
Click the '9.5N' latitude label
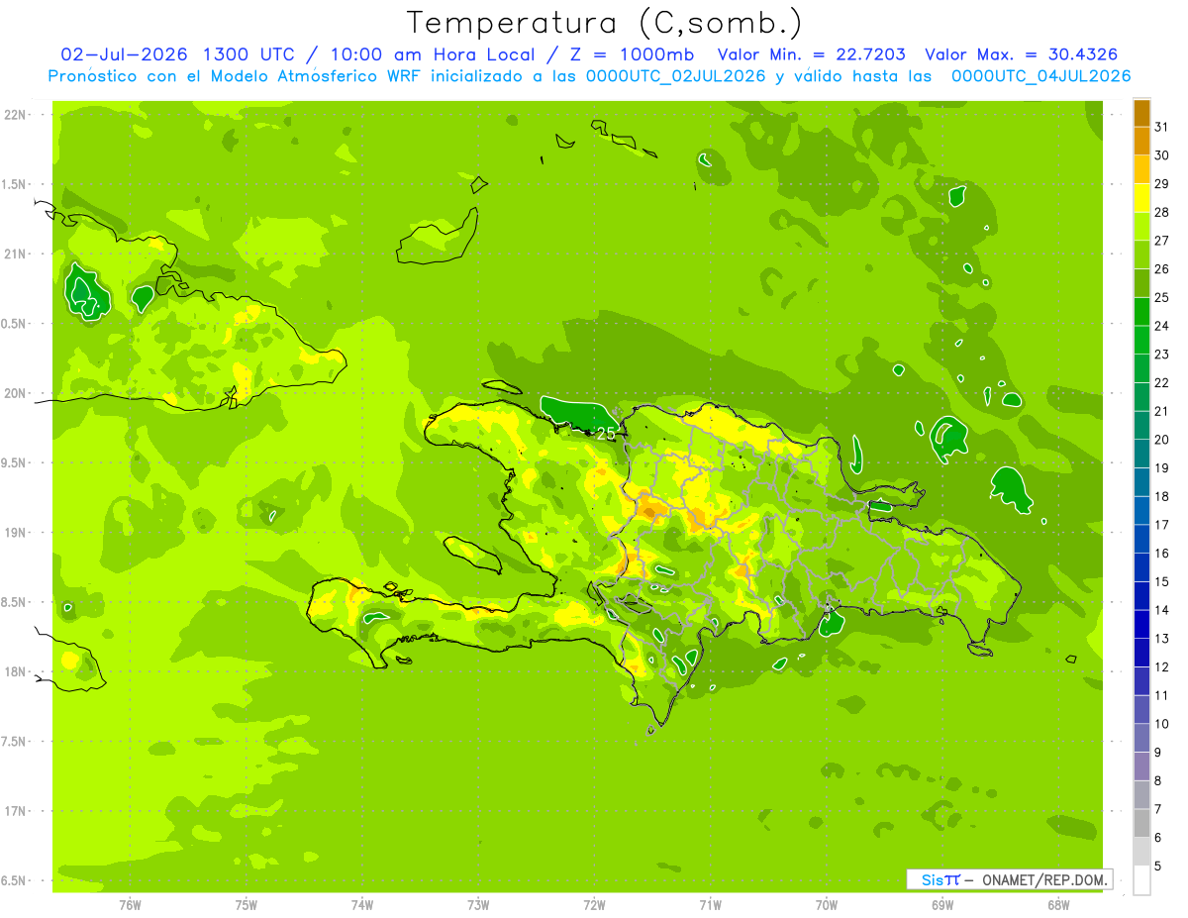(x=15, y=462)
